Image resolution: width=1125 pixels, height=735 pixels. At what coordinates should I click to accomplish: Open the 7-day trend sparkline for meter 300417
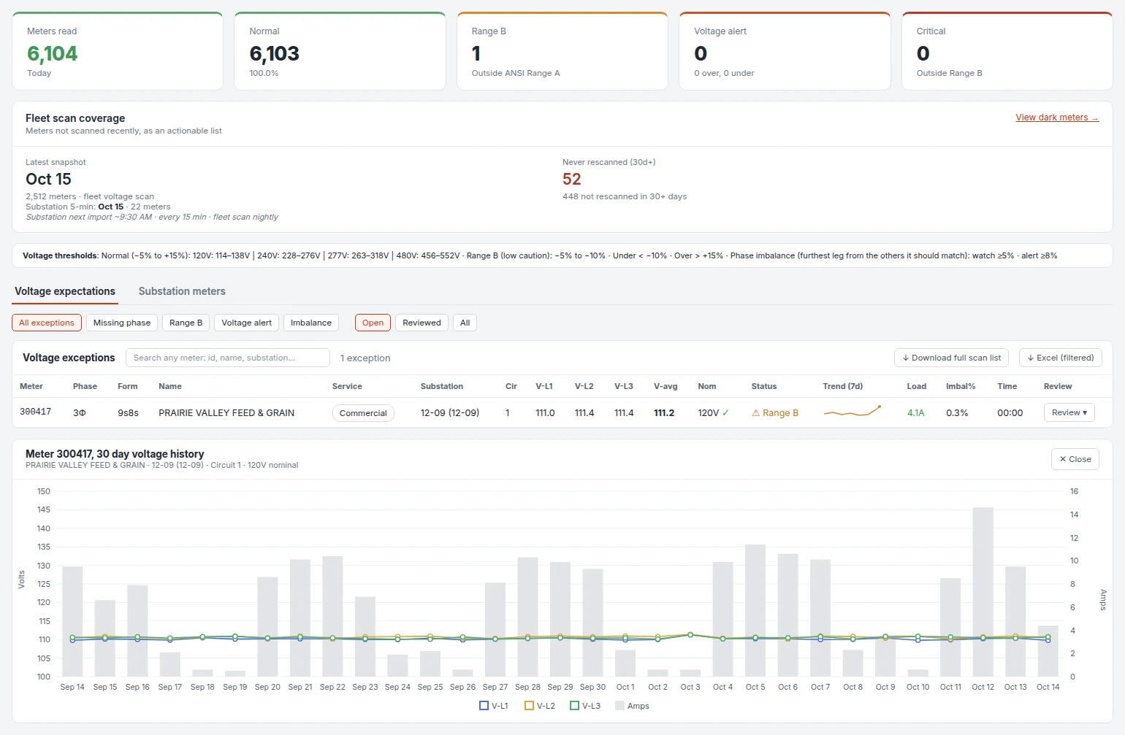point(852,412)
